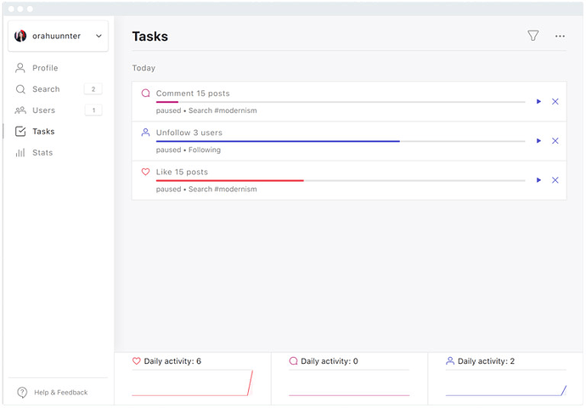
Task: Click the orahuunnter profile avatar
Action: (21, 36)
